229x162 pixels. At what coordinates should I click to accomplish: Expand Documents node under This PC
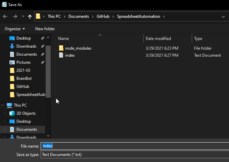pyautogui.click(x=5, y=129)
